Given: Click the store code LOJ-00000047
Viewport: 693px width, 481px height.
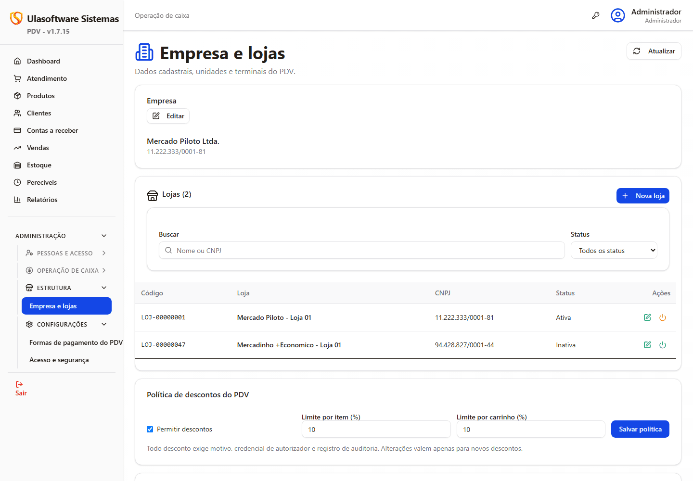Looking at the screenshot, I should point(163,345).
